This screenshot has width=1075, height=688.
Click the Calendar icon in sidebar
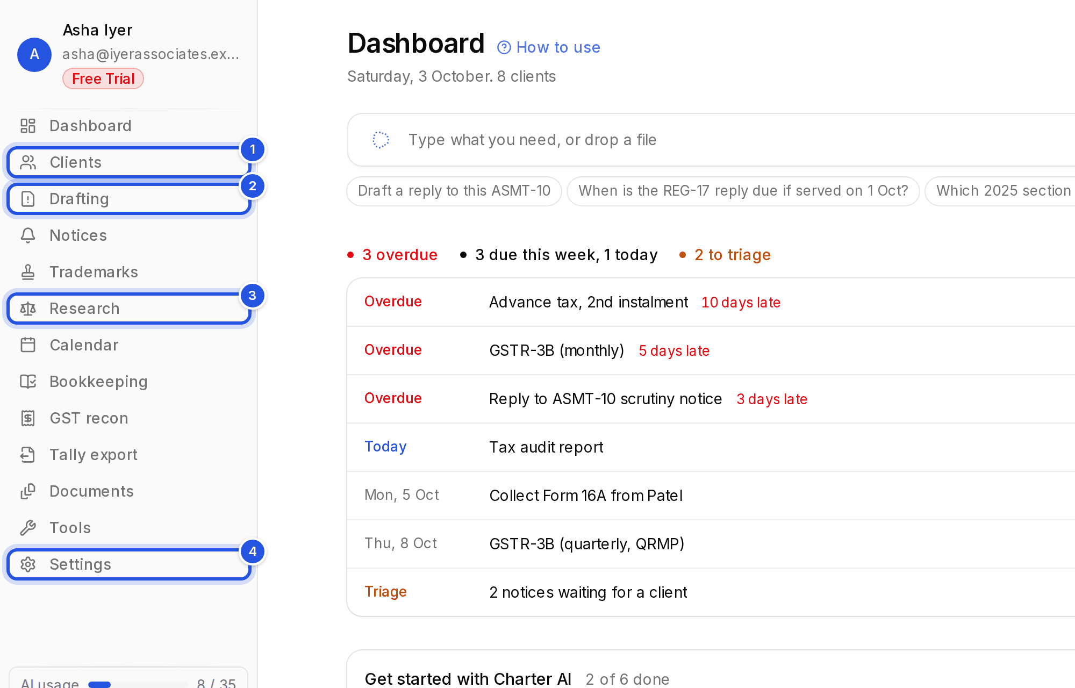28,345
